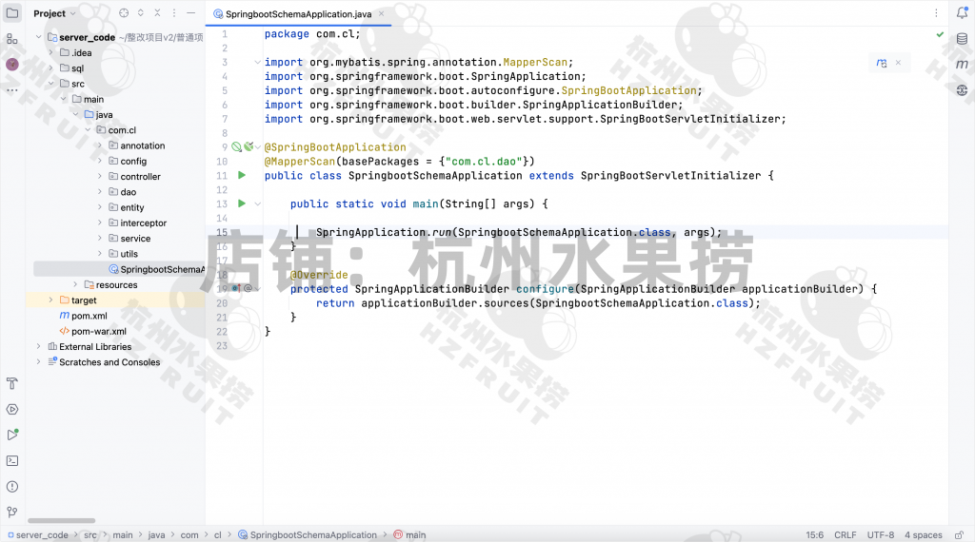
Task: Expand the controller package folder
Action: pos(99,177)
